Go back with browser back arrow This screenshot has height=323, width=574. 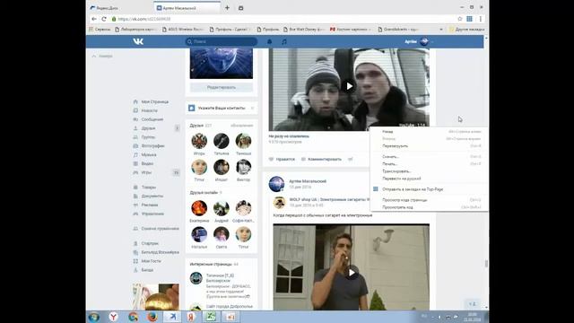[94, 19]
